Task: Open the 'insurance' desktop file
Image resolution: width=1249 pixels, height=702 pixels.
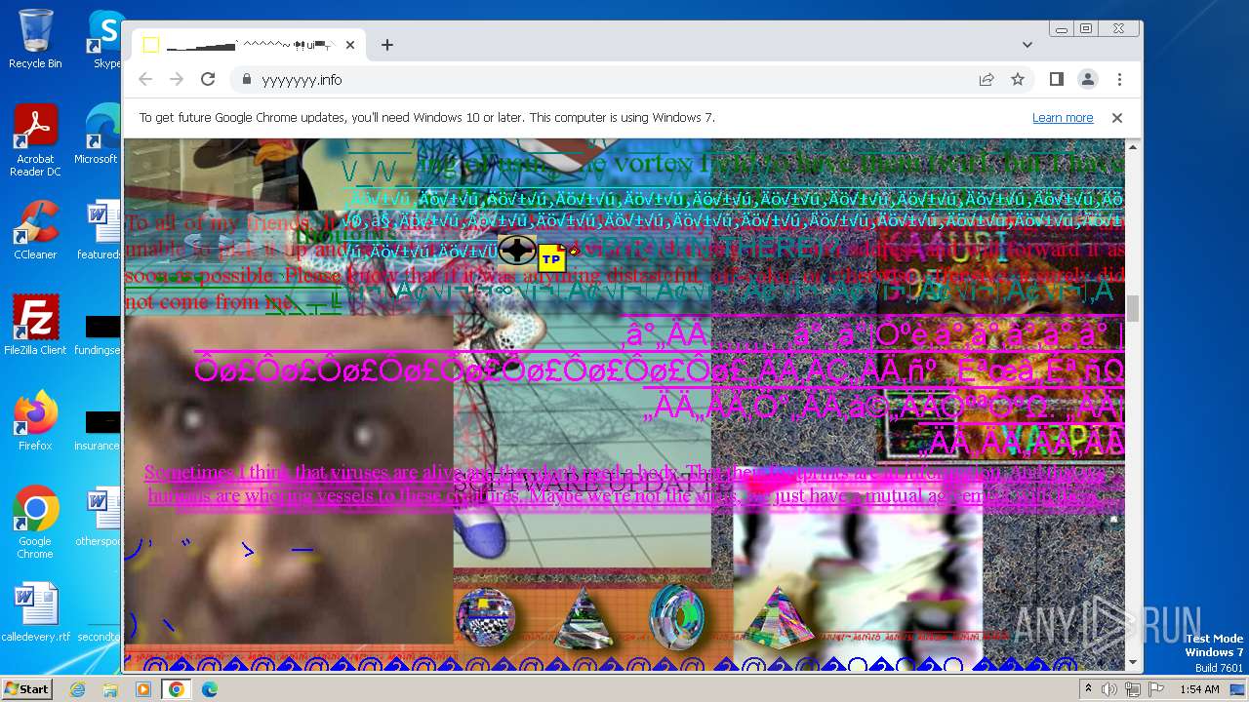Action: [x=100, y=429]
